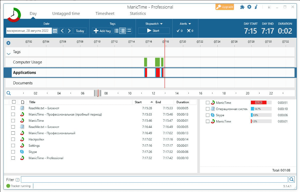This screenshot has width=300, height=192.
Task: Click the Операционная система icon in the summary
Action: pos(212,109)
